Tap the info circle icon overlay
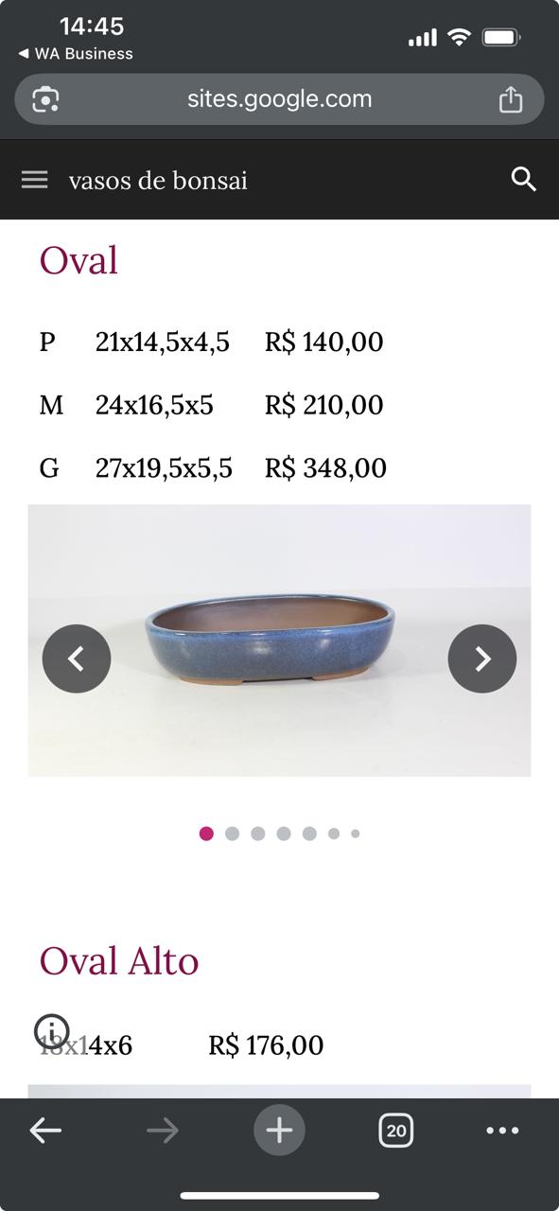This screenshot has width=559, height=1211. click(52, 1031)
